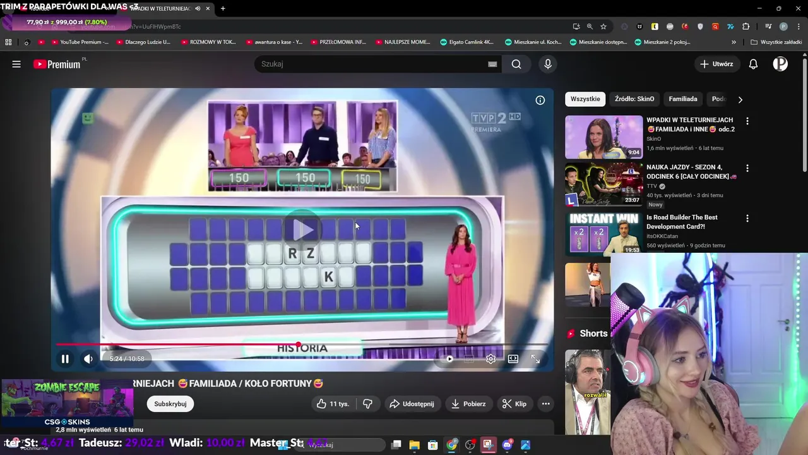Mute the video volume icon

click(x=88, y=359)
